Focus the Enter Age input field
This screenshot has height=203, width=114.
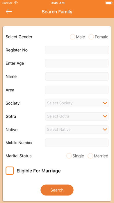(77, 63)
